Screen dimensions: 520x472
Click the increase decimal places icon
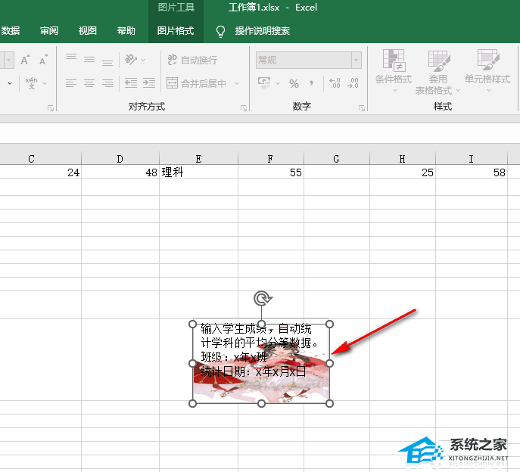(x=334, y=83)
